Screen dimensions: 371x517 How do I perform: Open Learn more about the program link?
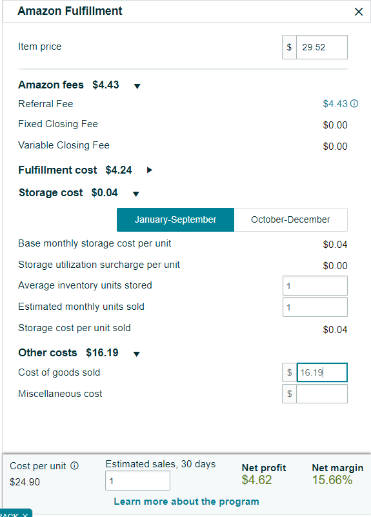(186, 502)
